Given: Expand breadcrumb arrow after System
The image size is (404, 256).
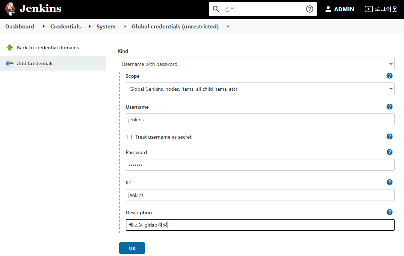Looking at the screenshot, I should [125, 26].
